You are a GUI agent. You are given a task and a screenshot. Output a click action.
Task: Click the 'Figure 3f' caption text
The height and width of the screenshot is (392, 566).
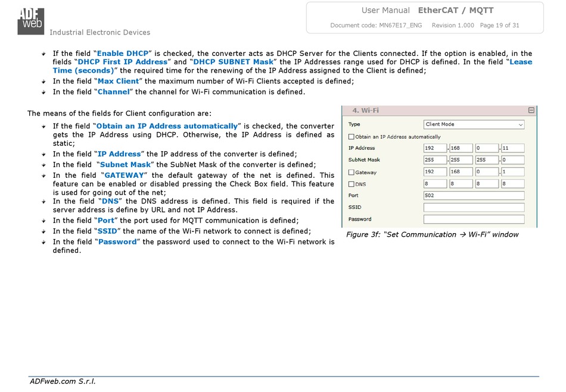coord(433,234)
